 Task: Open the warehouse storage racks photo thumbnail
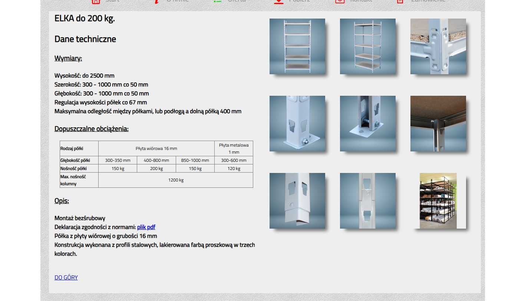click(438, 201)
